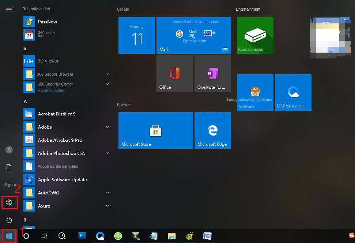This screenshot has height=243, width=355.
Task: Launch 3D viewer from the app list
Action: click(67, 61)
